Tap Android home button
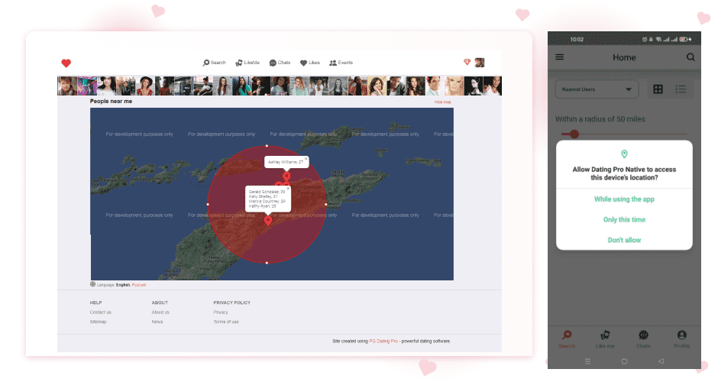The width and height of the screenshot is (718, 382). [624, 361]
